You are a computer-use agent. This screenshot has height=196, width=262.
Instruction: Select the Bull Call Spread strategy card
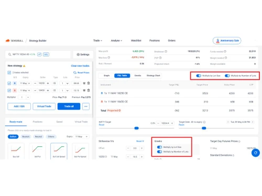click(x=59, y=151)
